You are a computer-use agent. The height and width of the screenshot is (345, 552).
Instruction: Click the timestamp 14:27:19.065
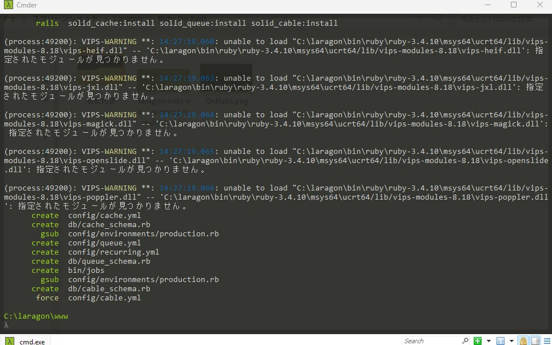[x=186, y=152]
